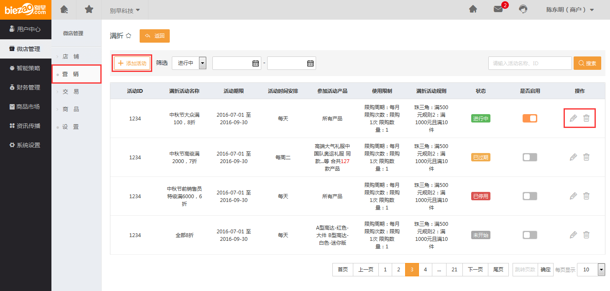Select 财务管理 in the left sidebar

(x=26, y=87)
